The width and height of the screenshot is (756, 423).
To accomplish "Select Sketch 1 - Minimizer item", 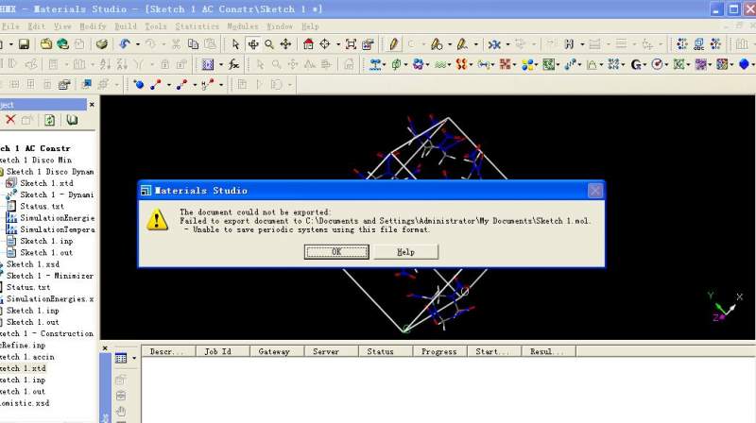I will pos(50,276).
